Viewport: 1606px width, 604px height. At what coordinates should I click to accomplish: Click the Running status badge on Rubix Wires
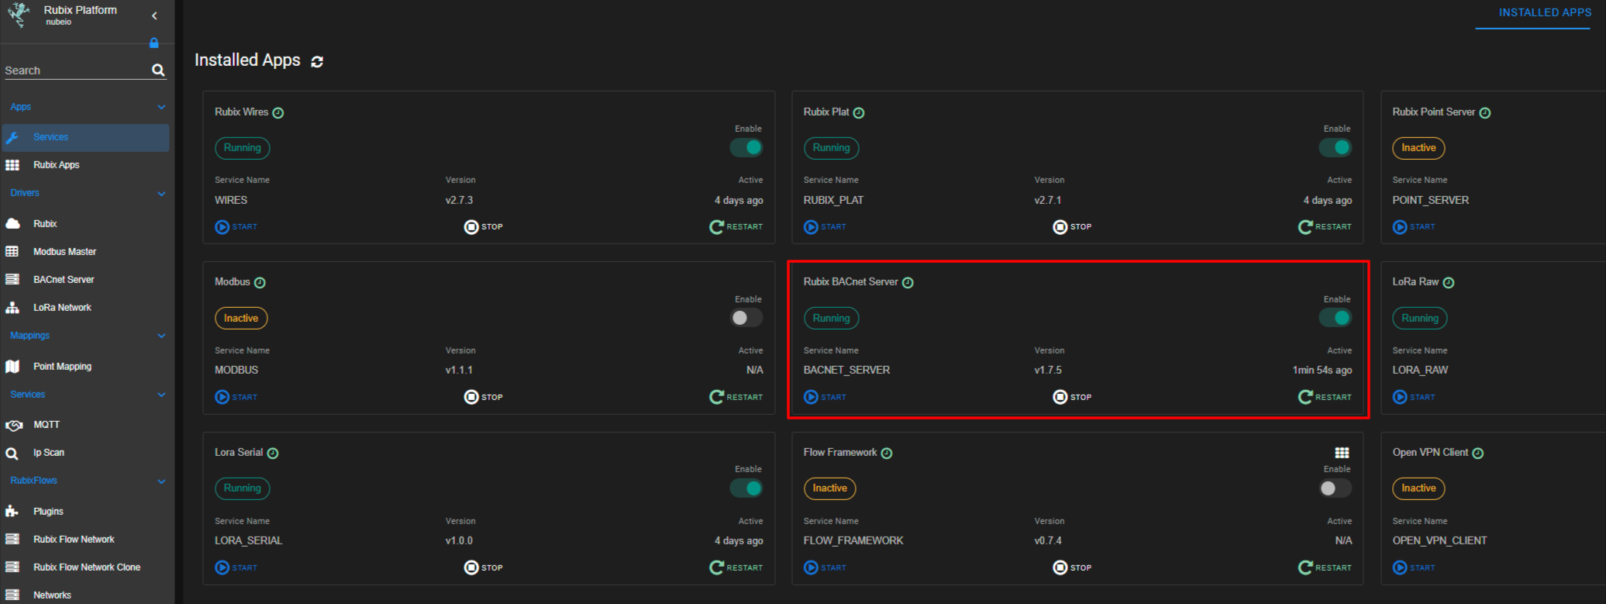click(243, 148)
